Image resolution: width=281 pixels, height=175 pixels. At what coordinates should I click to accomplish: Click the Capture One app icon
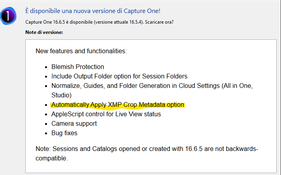(x=8, y=16)
